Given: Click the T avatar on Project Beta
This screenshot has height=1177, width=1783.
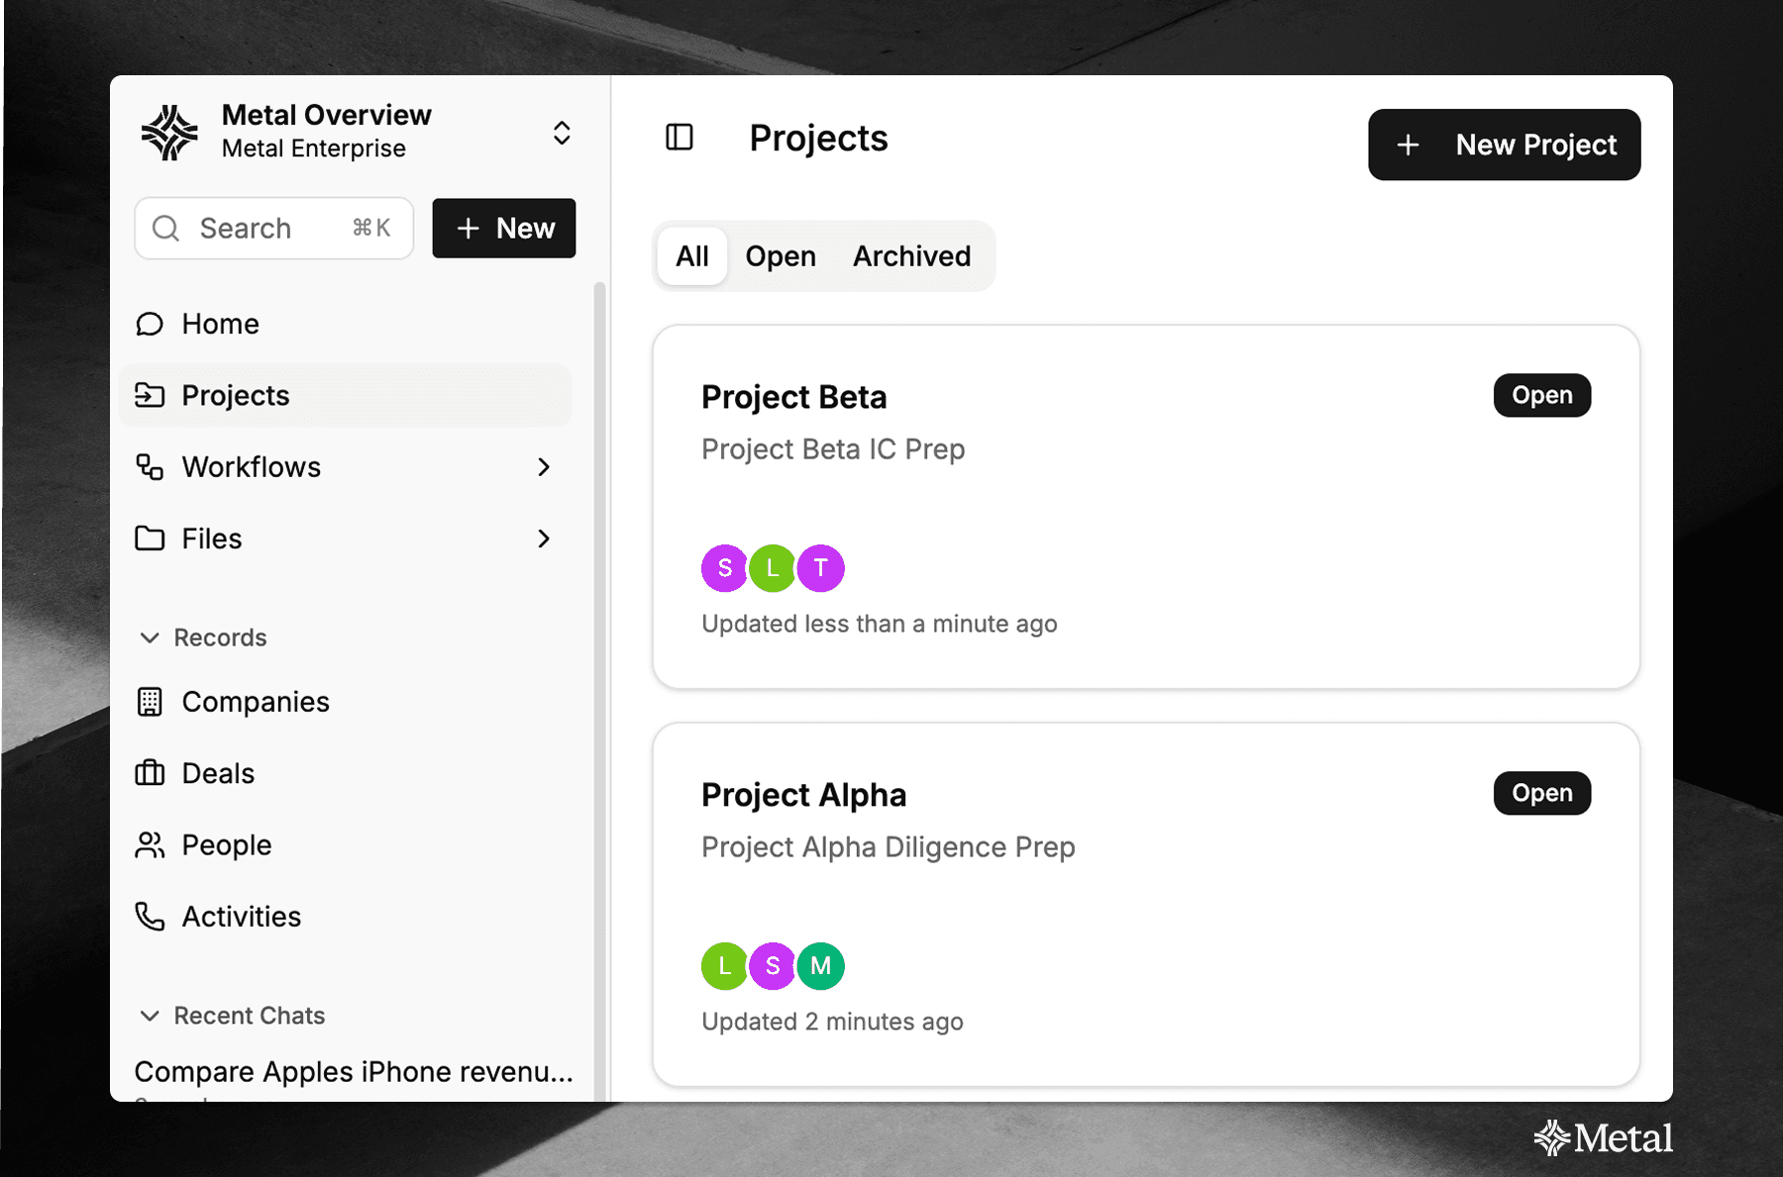Looking at the screenshot, I should point(820,568).
